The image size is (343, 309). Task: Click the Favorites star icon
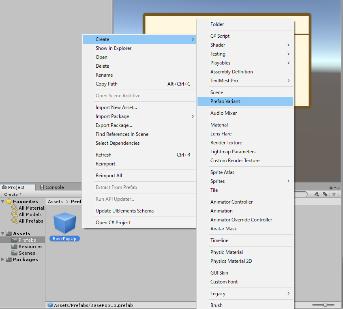9,201
